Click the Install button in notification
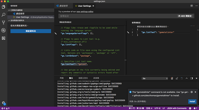 click(192, 101)
